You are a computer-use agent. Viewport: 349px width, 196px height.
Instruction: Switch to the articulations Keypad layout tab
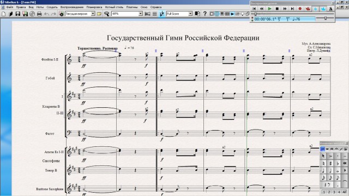click(x=336, y=149)
